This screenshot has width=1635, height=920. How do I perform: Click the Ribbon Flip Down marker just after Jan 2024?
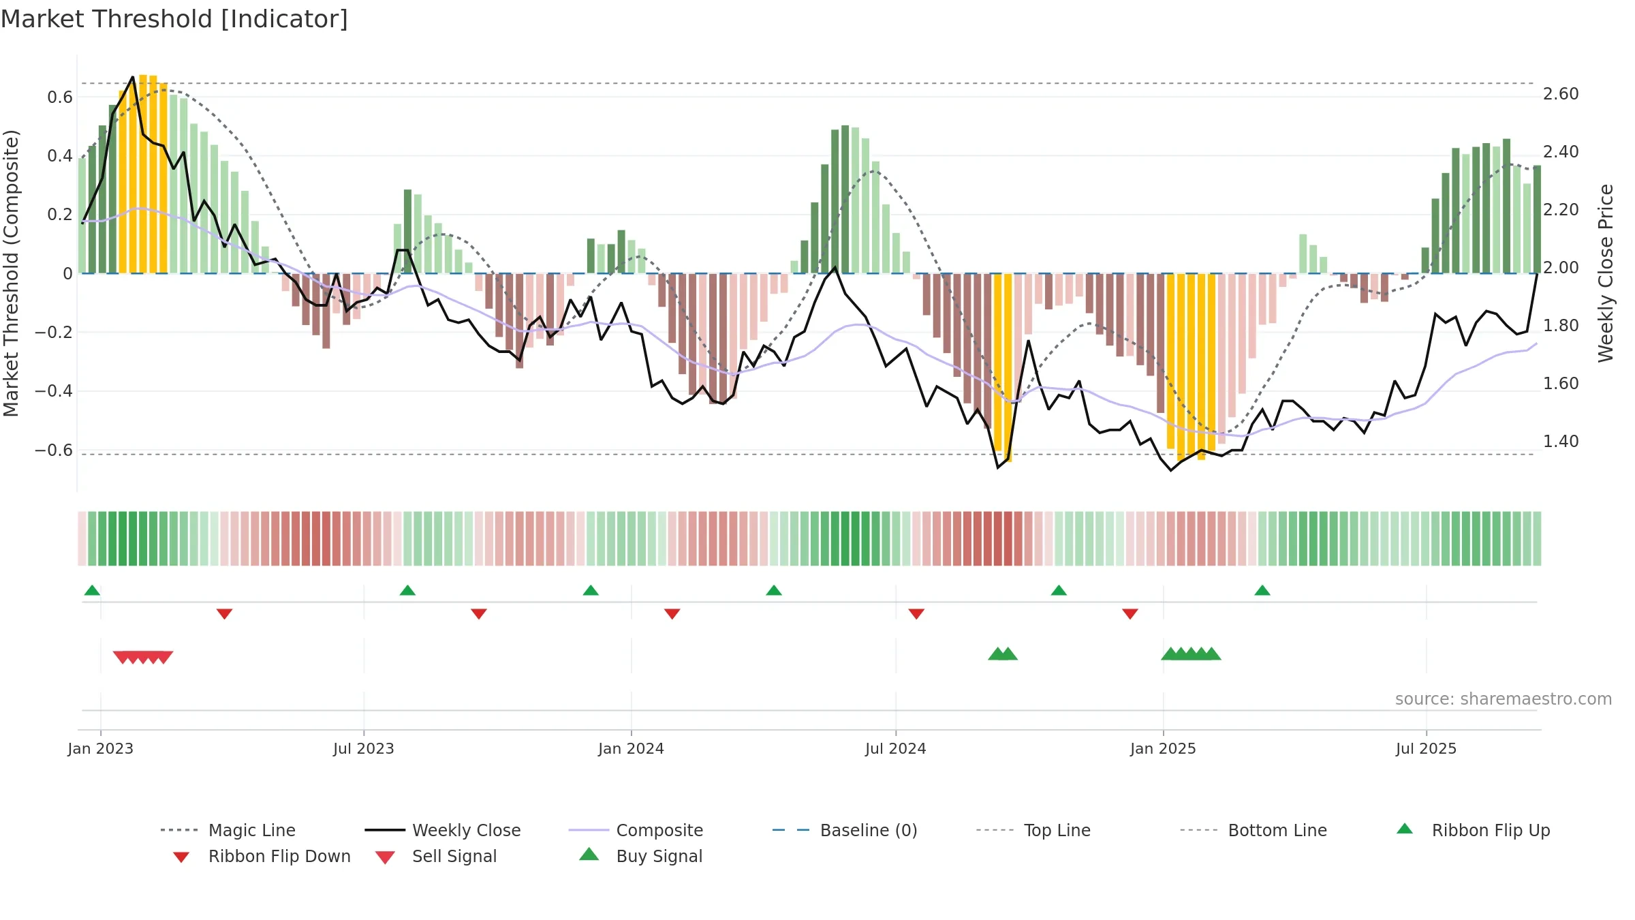(x=672, y=614)
